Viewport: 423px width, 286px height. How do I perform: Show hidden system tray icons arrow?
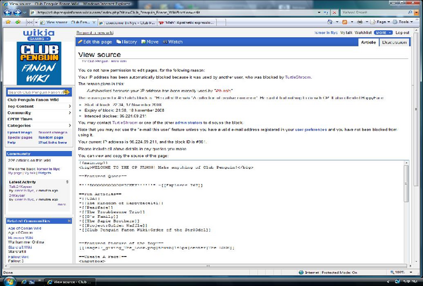pyautogui.click(x=389, y=281)
